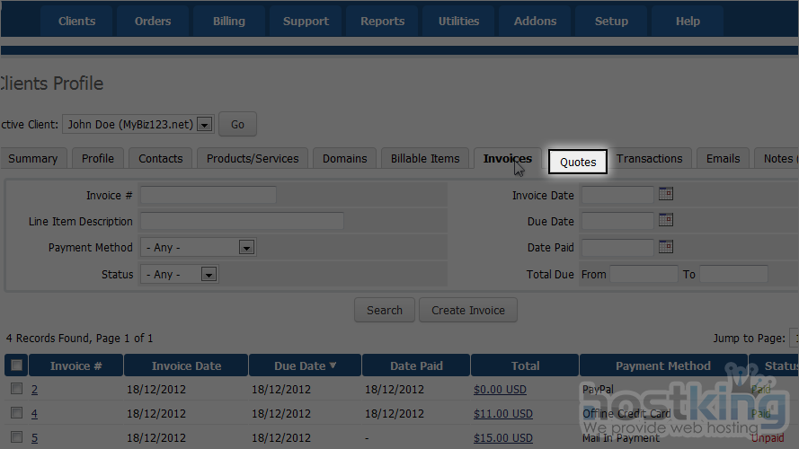Click the Go button beside Active Client

point(237,124)
